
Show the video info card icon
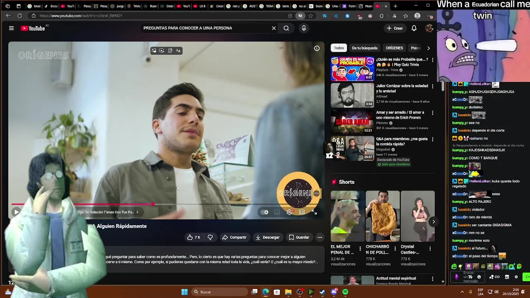[317, 48]
